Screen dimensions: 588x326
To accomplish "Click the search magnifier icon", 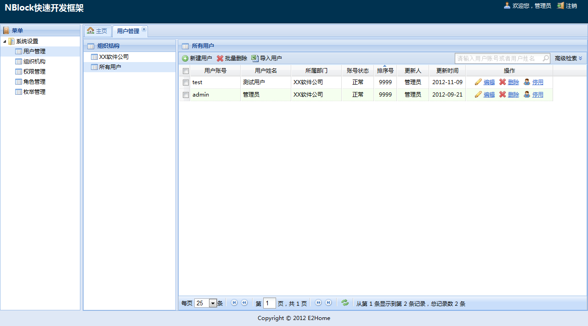I will (x=545, y=58).
